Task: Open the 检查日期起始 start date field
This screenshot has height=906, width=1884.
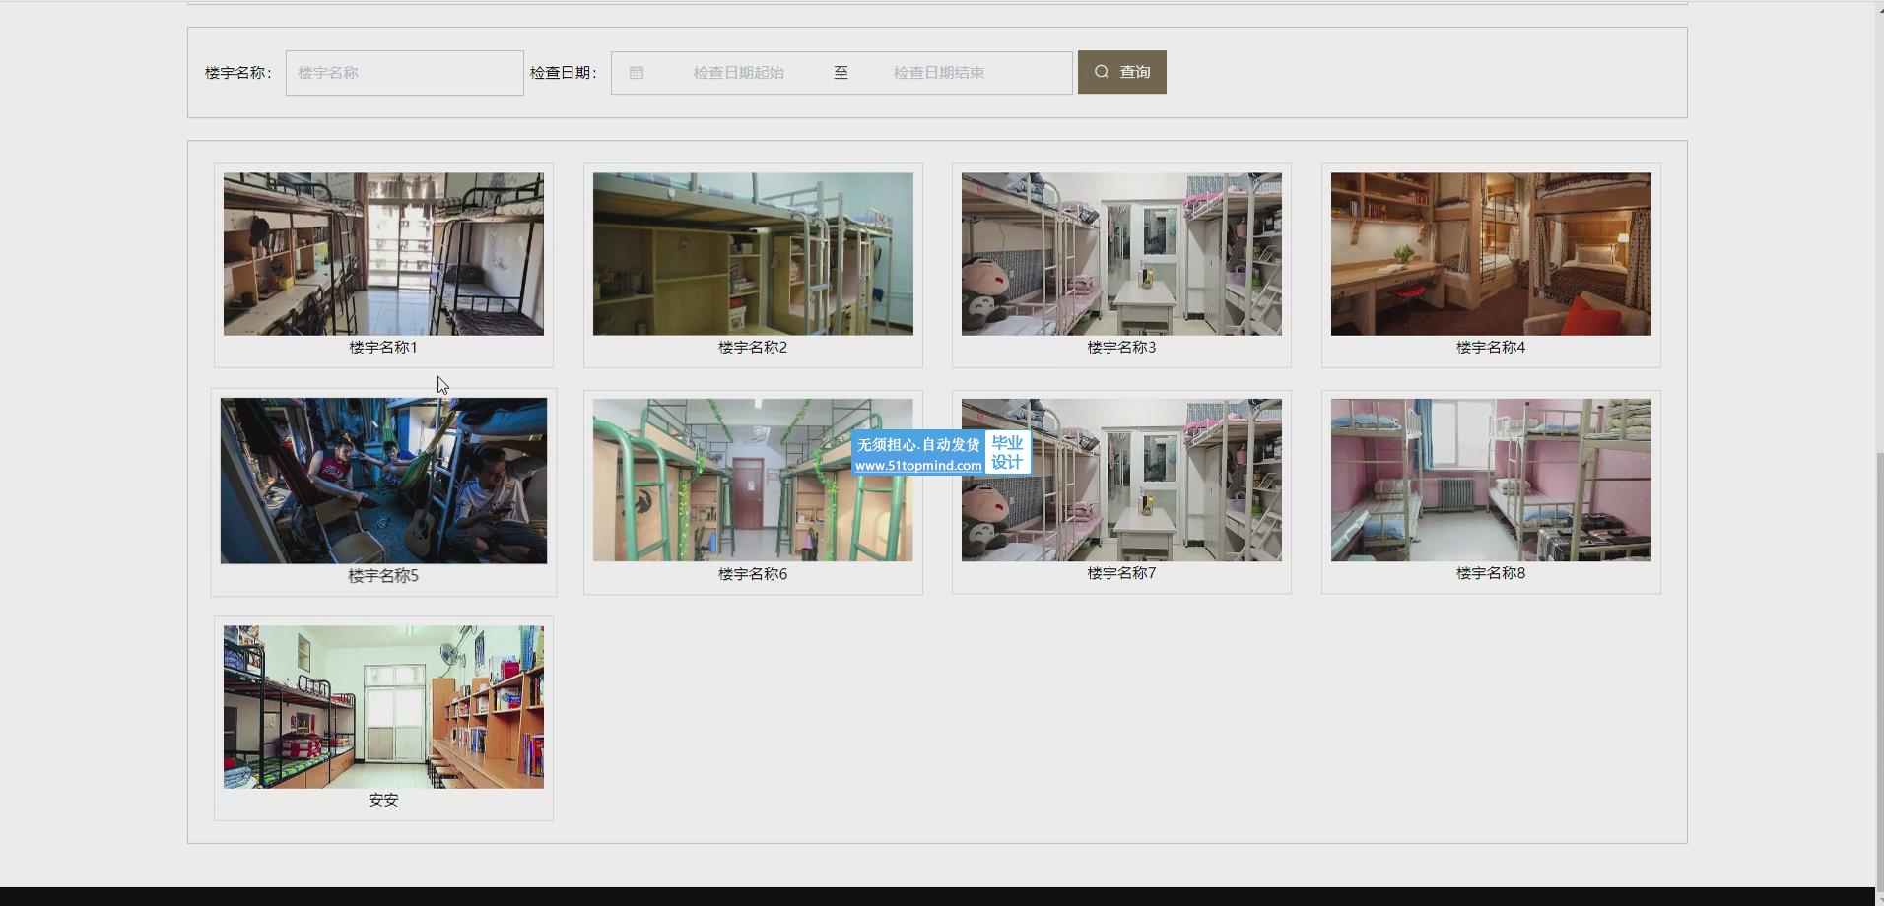Action: [x=738, y=73]
